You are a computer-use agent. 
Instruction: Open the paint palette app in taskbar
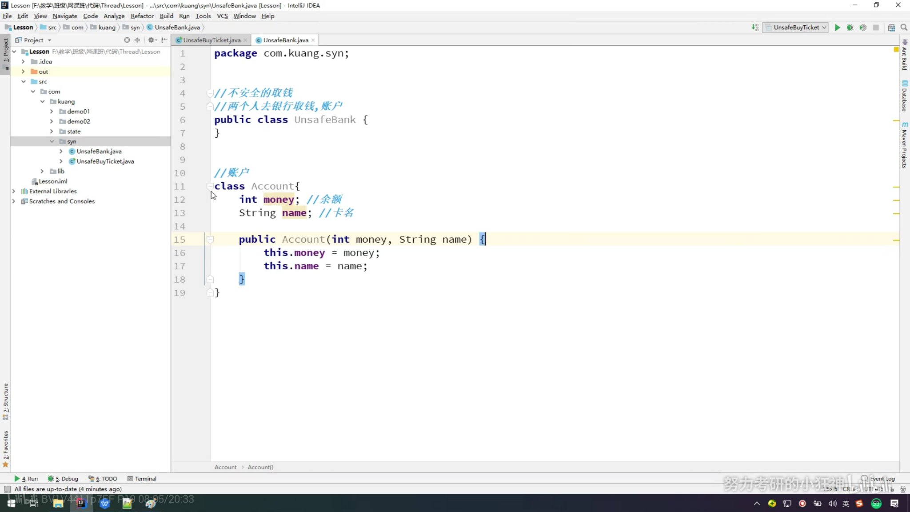[x=150, y=503]
